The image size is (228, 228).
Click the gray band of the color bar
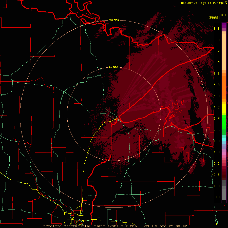coord(224,190)
